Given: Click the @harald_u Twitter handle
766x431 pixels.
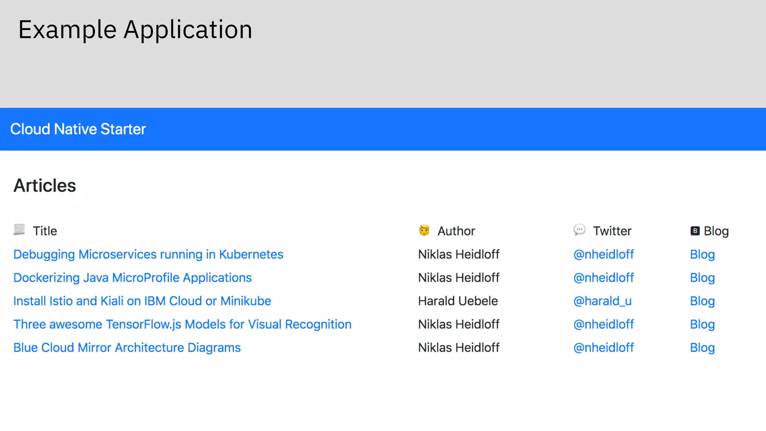Looking at the screenshot, I should 603,301.
